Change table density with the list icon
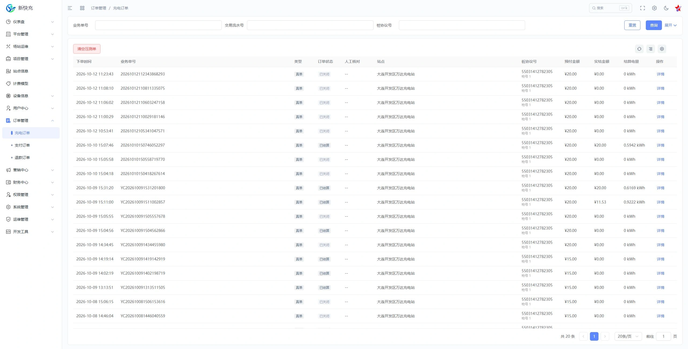688x349 pixels. pyautogui.click(x=651, y=49)
